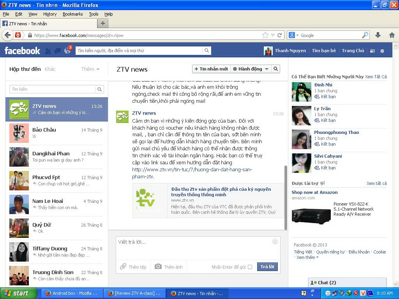This screenshot has height=299, width=399.
Task: Click the Windows start button
Action: coord(18,293)
